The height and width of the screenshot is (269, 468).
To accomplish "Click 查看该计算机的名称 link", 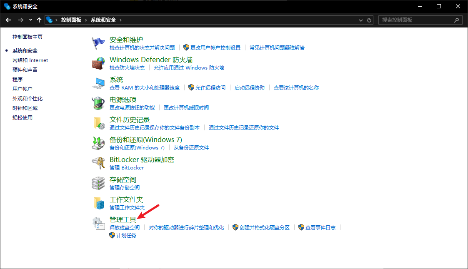I will point(296,88).
